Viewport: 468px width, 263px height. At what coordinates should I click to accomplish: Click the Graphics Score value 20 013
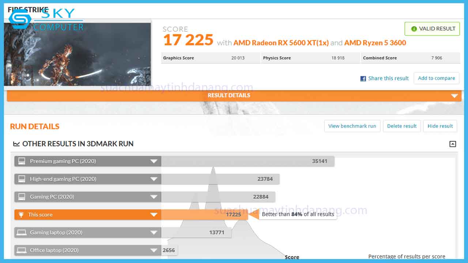pos(238,58)
